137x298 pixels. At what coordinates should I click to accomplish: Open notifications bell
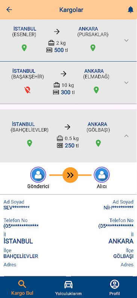click(130, 10)
